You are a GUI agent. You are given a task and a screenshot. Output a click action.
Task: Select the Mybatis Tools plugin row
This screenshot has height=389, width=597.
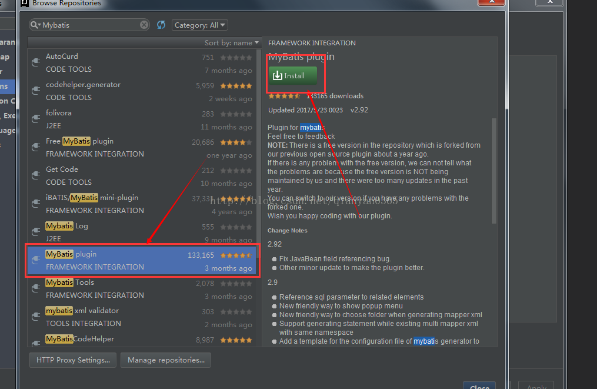pos(142,289)
